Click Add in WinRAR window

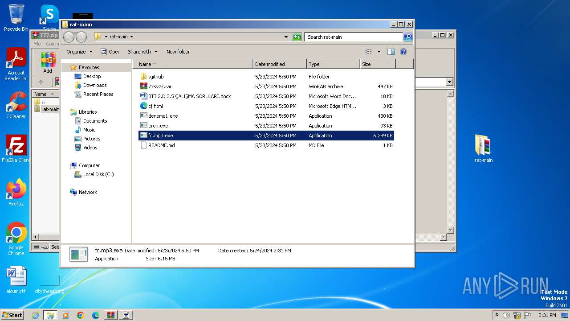point(48,62)
